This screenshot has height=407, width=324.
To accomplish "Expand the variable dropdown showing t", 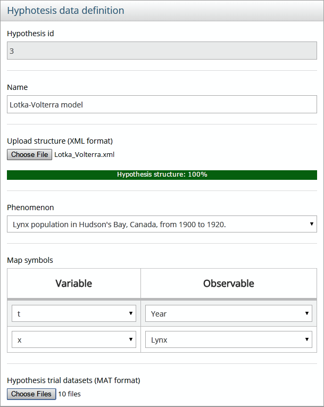I will [74, 314].
